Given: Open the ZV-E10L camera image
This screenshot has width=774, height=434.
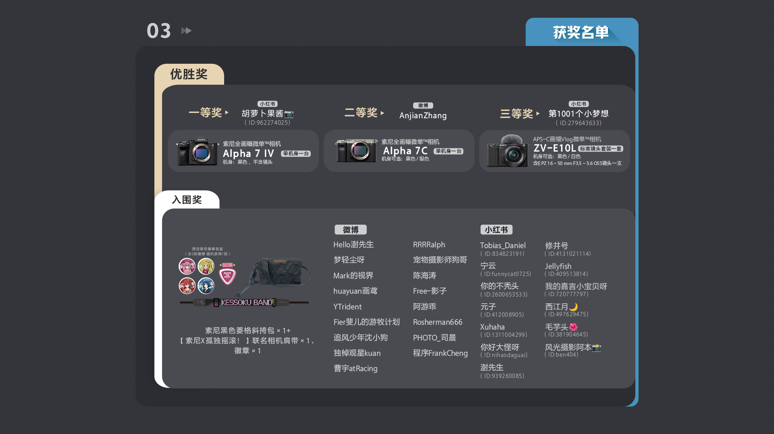Looking at the screenshot, I should click(x=508, y=151).
